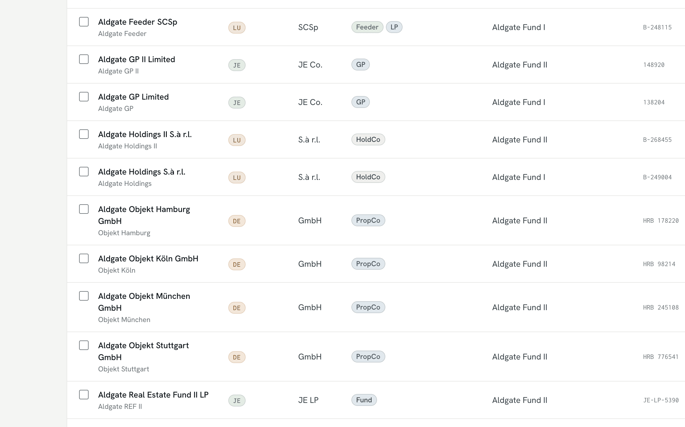Click the GP tag on Aldgate GP II row

(361, 65)
